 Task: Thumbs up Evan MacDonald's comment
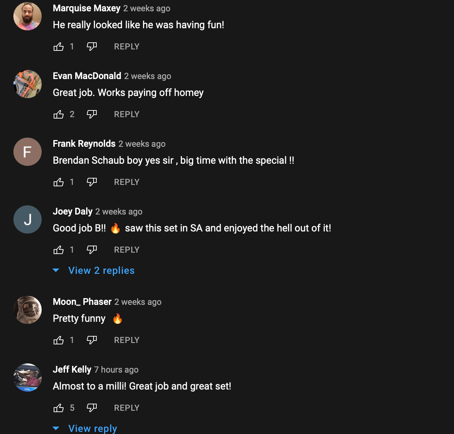pos(59,114)
